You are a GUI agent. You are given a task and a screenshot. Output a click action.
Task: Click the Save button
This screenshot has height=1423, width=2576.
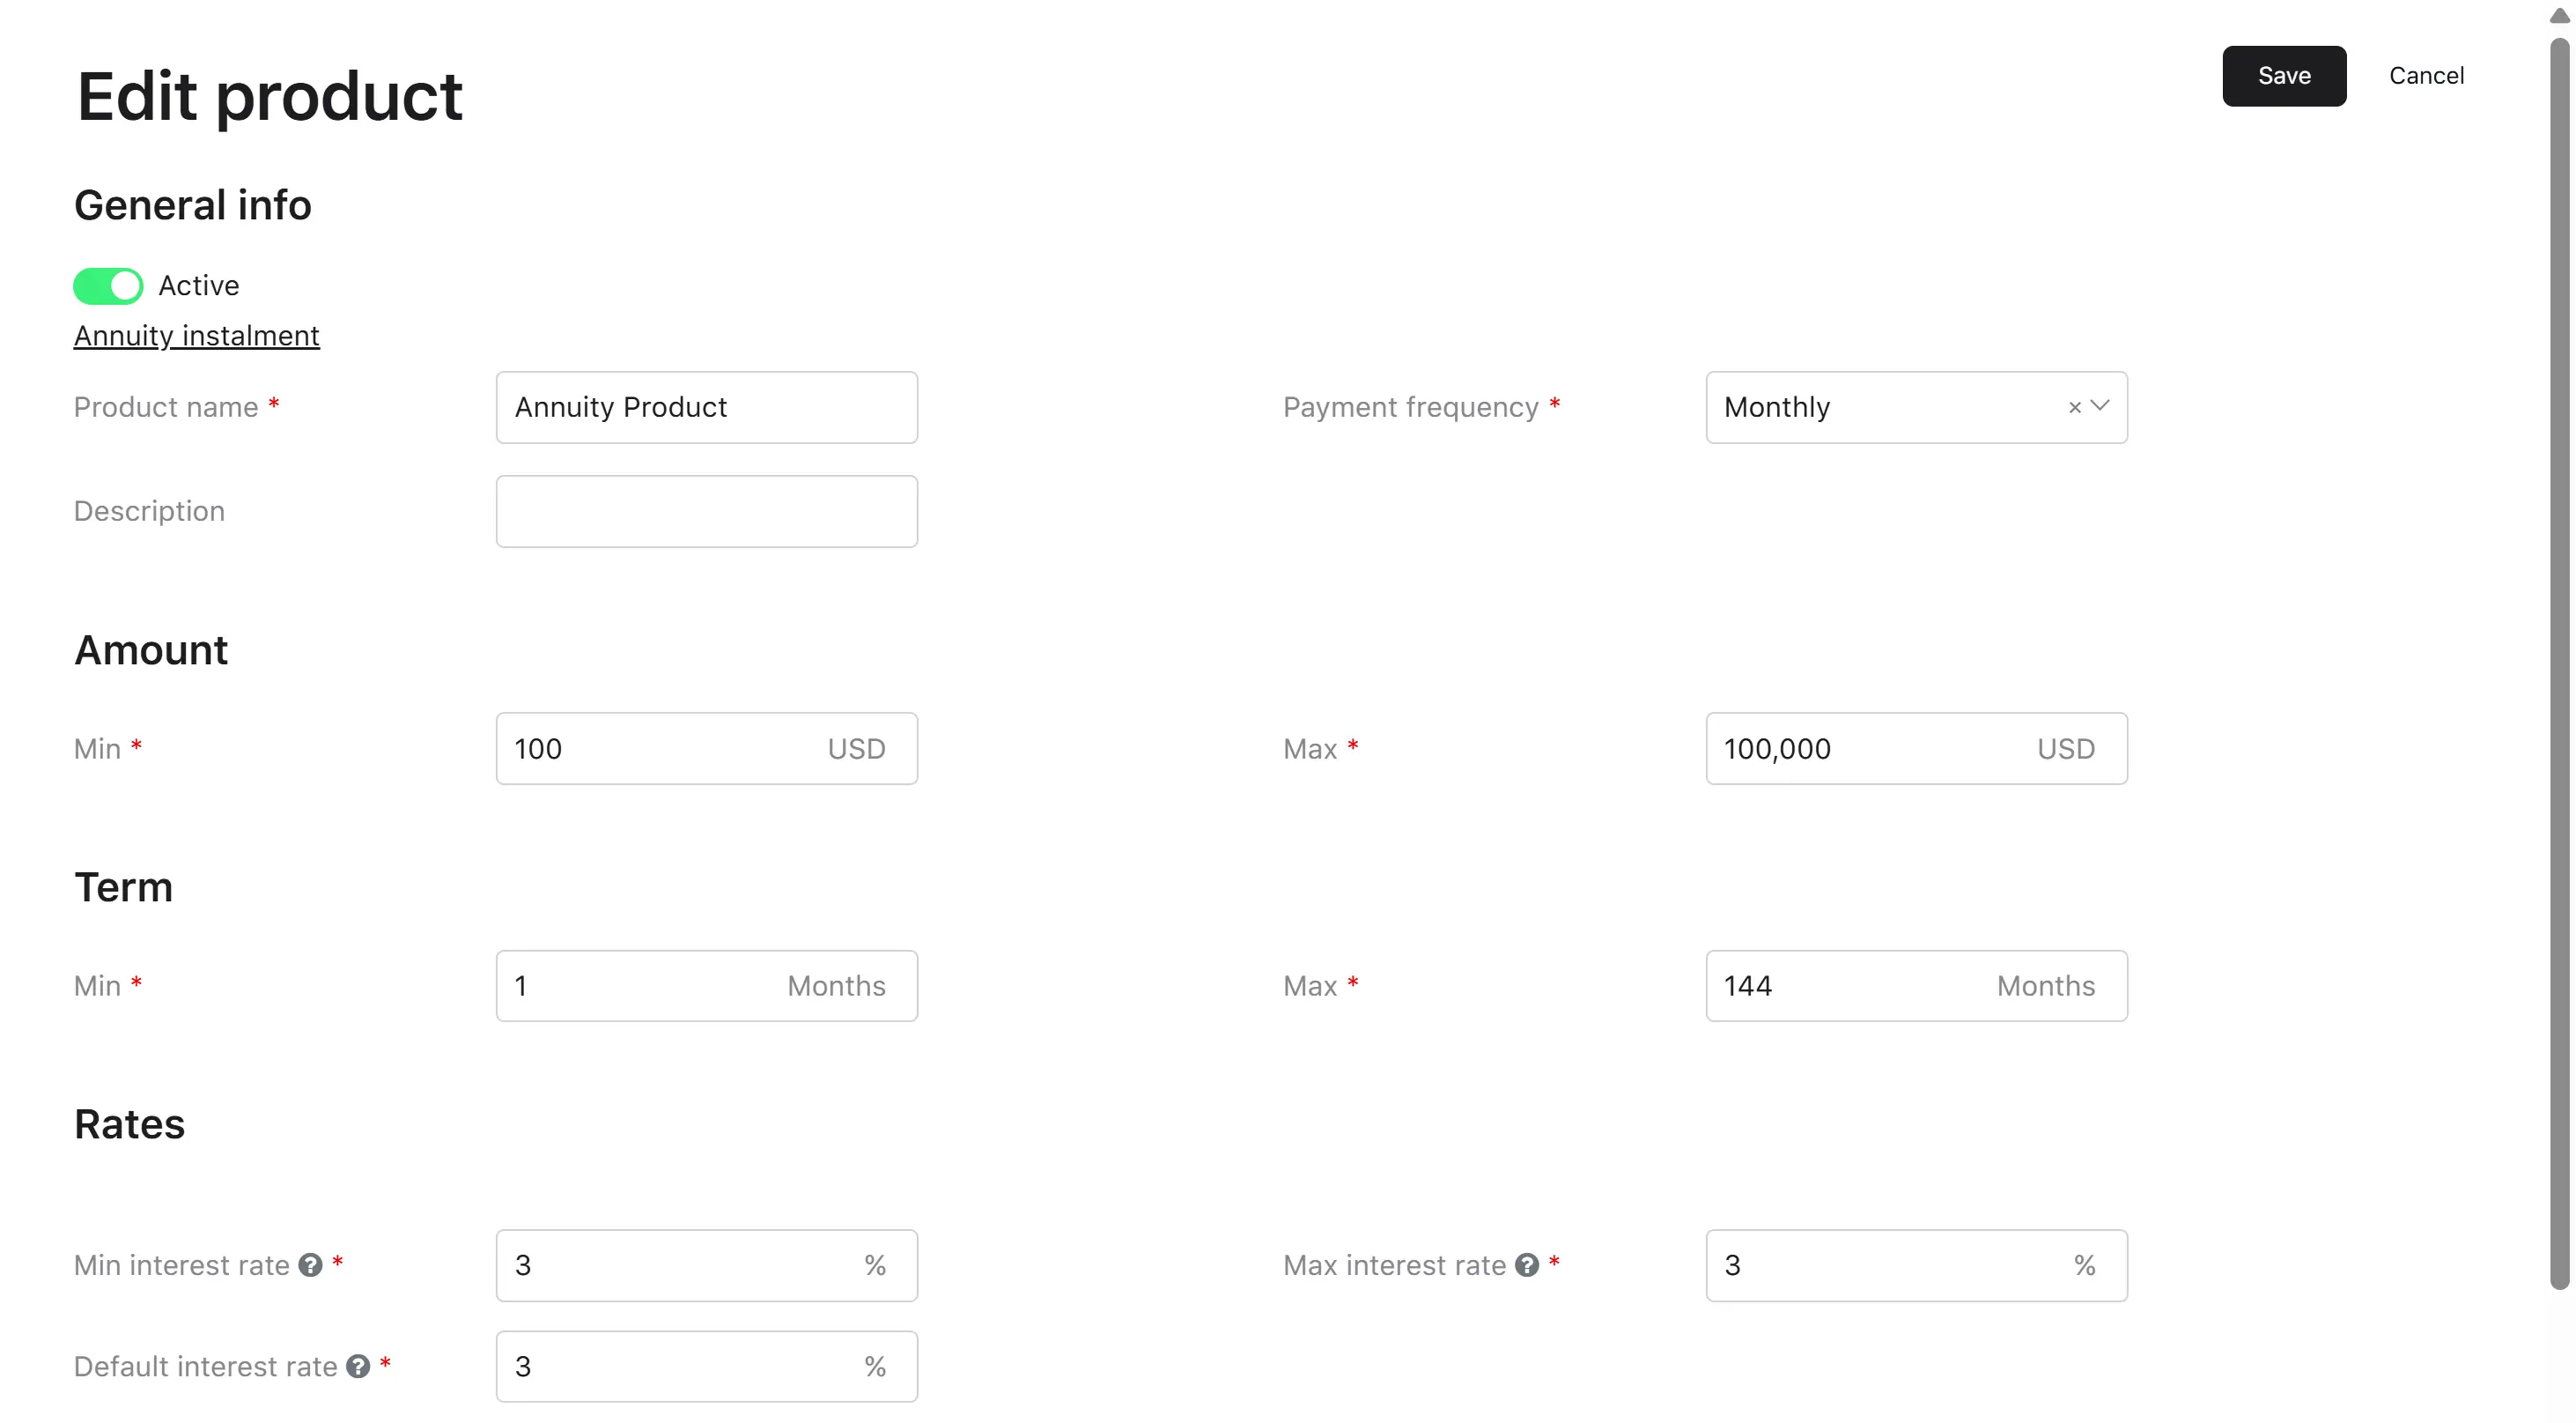point(2284,76)
